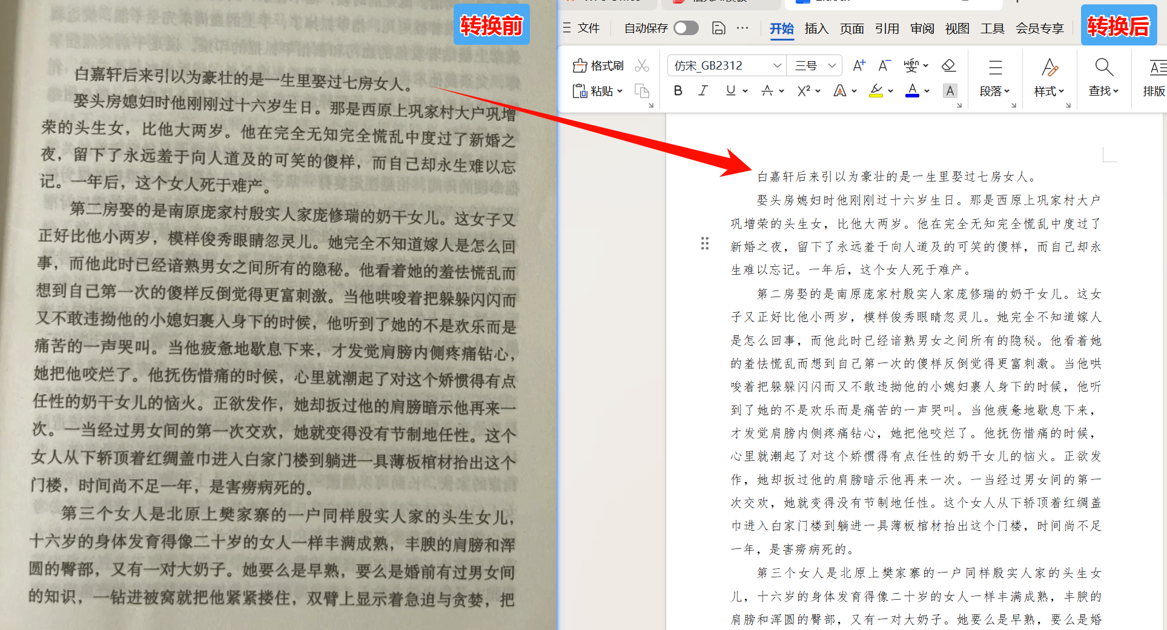Apply superscript X² formatting
The image size is (1167, 630).
coord(804,90)
